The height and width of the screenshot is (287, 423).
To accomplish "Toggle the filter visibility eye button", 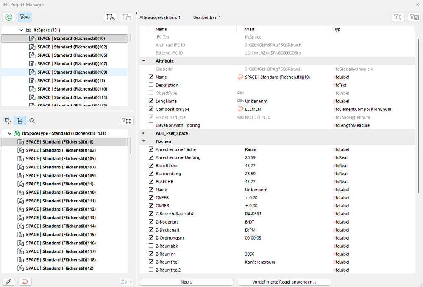I will 25,17.
